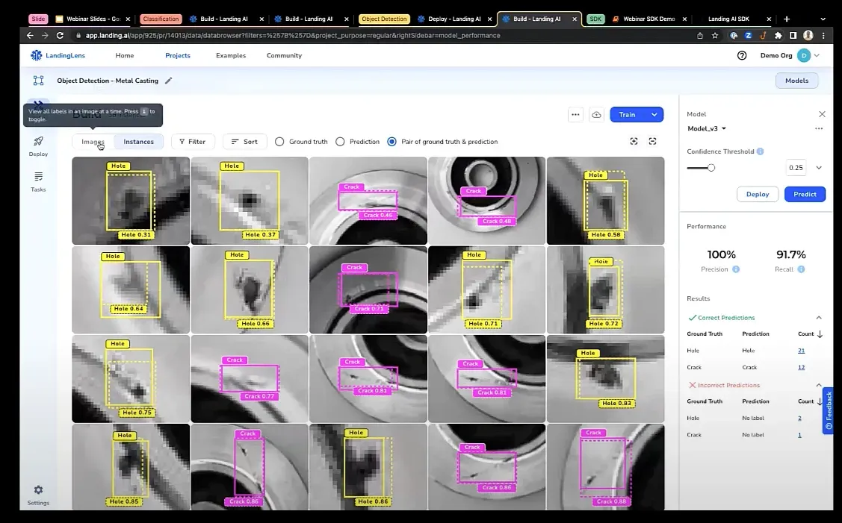Click the blue Predict button
The width and height of the screenshot is (842, 523).
[805, 194]
